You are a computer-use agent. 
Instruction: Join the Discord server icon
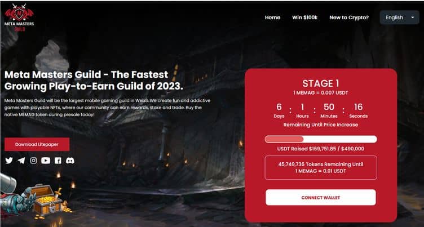[x=70, y=161]
